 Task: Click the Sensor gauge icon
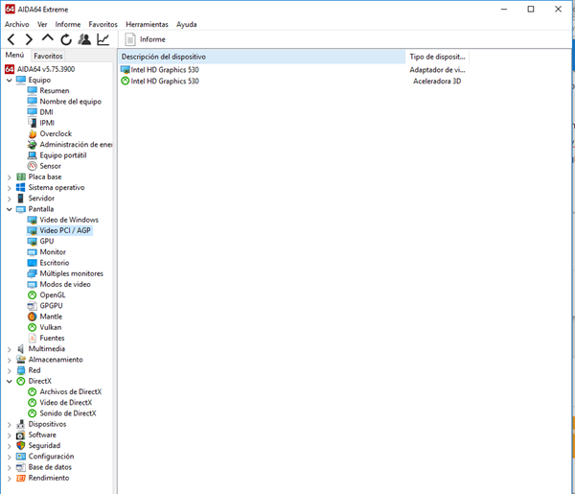(33, 166)
